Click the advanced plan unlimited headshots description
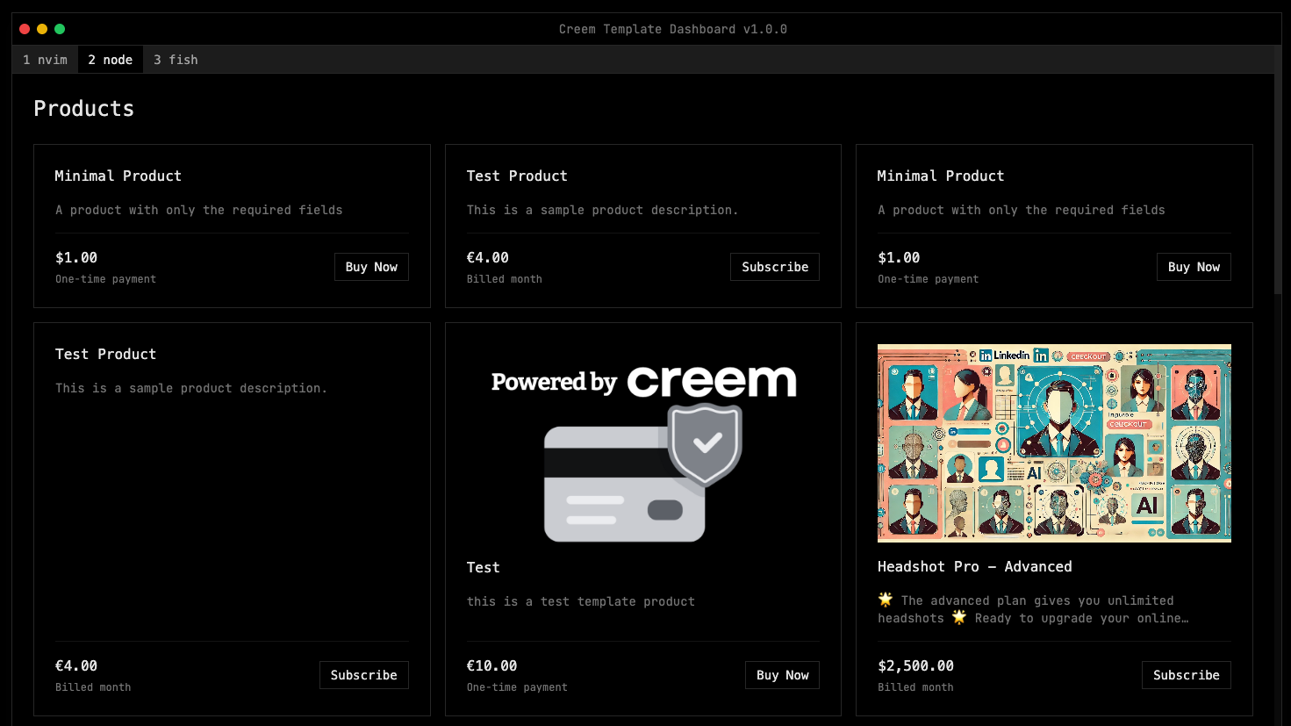 (x=1034, y=609)
